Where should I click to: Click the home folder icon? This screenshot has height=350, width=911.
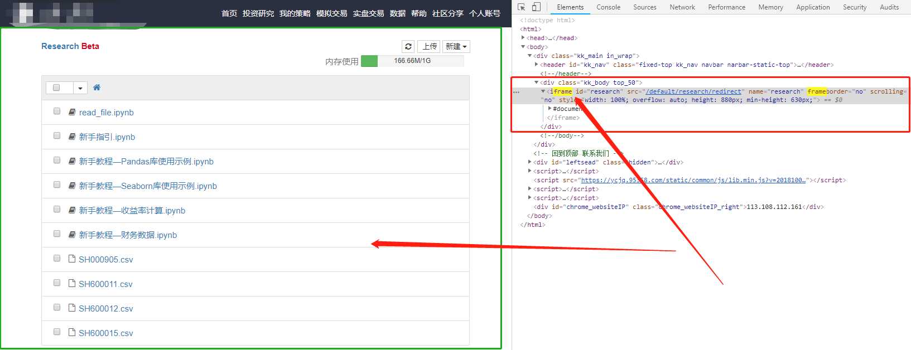tap(97, 87)
